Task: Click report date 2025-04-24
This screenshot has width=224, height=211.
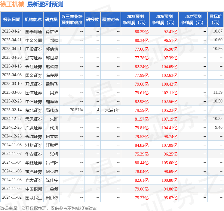Action: coord(12,31)
